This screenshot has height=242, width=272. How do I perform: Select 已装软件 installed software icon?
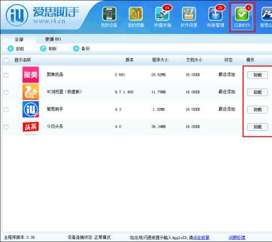pos(242,14)
